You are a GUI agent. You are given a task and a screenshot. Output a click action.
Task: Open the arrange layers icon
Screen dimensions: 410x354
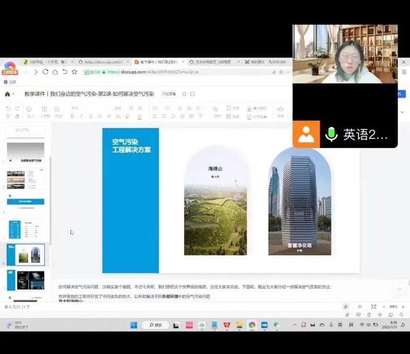point(215,109)
